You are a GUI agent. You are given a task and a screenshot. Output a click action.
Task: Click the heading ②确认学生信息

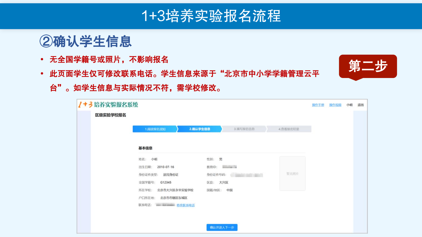86,41
